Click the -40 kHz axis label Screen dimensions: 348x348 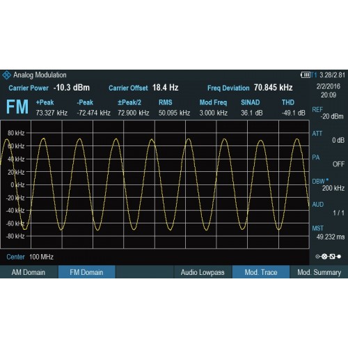point(15,210)
